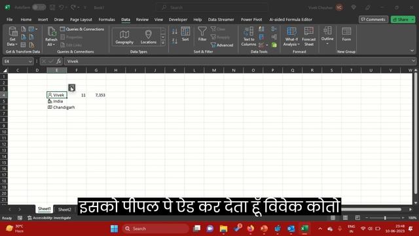Viewport: 419px width, 236px height.
Task: Apply the Locations data type
Action: click(x=149, y=37)
